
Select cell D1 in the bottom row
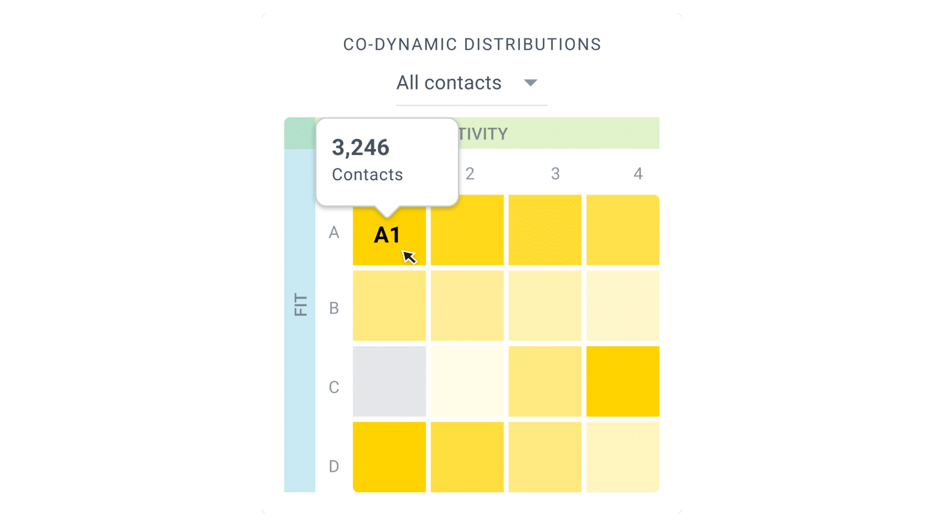389,456
